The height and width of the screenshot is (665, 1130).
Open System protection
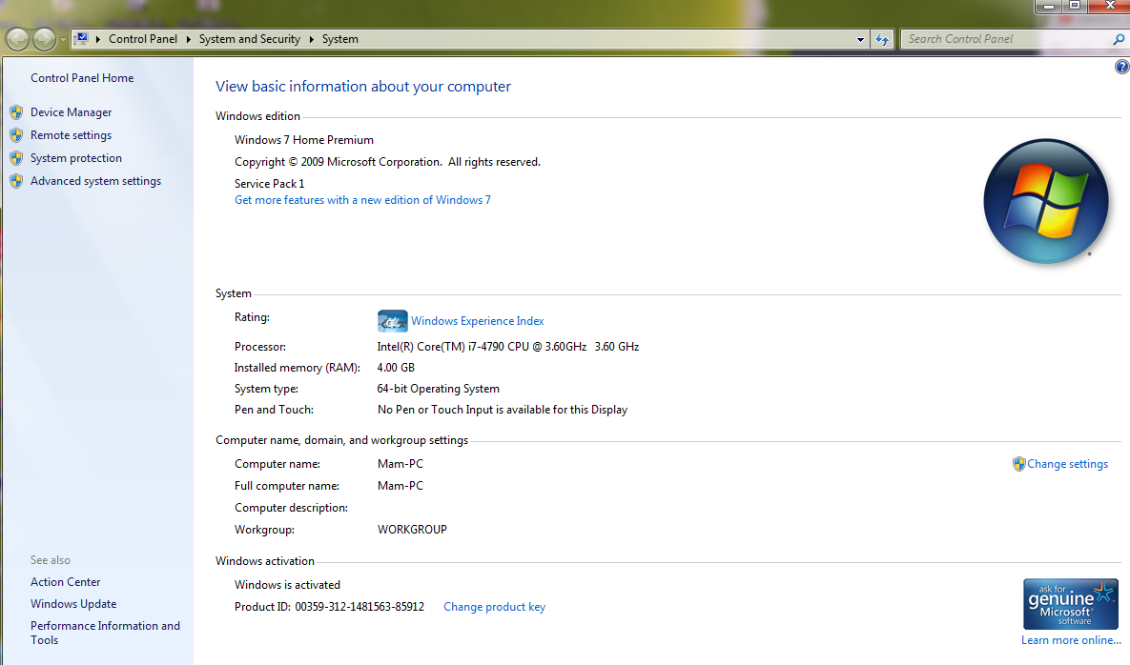75,158
